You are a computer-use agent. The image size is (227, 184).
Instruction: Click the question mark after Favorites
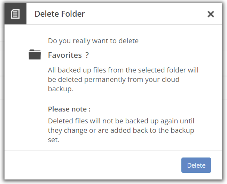pos(87,55)
